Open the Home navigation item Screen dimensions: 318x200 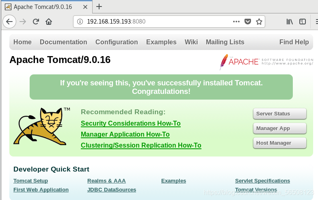pos(22,42)
